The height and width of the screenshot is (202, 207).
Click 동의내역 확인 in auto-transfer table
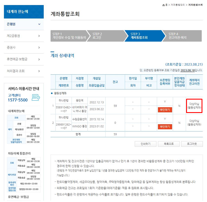[x=12, y=184]
